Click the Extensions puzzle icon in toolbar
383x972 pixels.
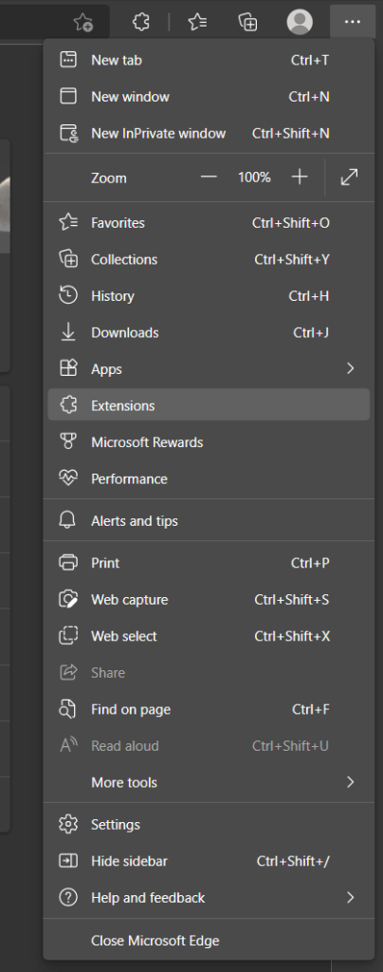tap(141, 23)
